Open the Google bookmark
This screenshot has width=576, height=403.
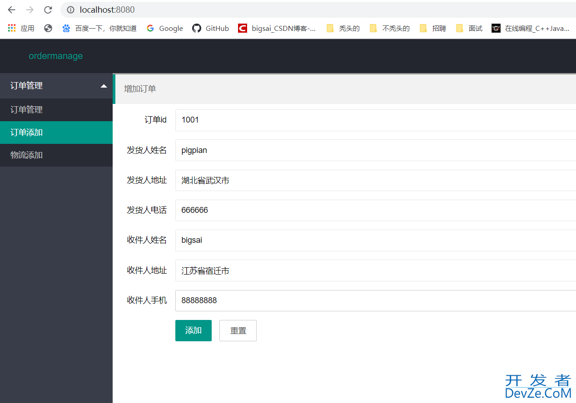point(165,28)
